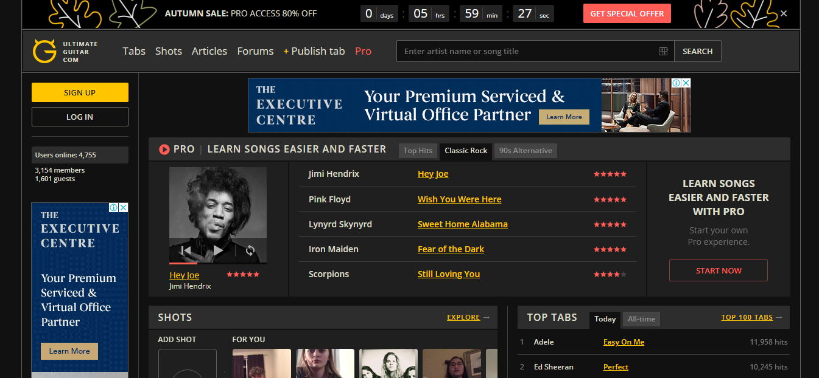Open Easy On Me by Adele

[624, 342]
